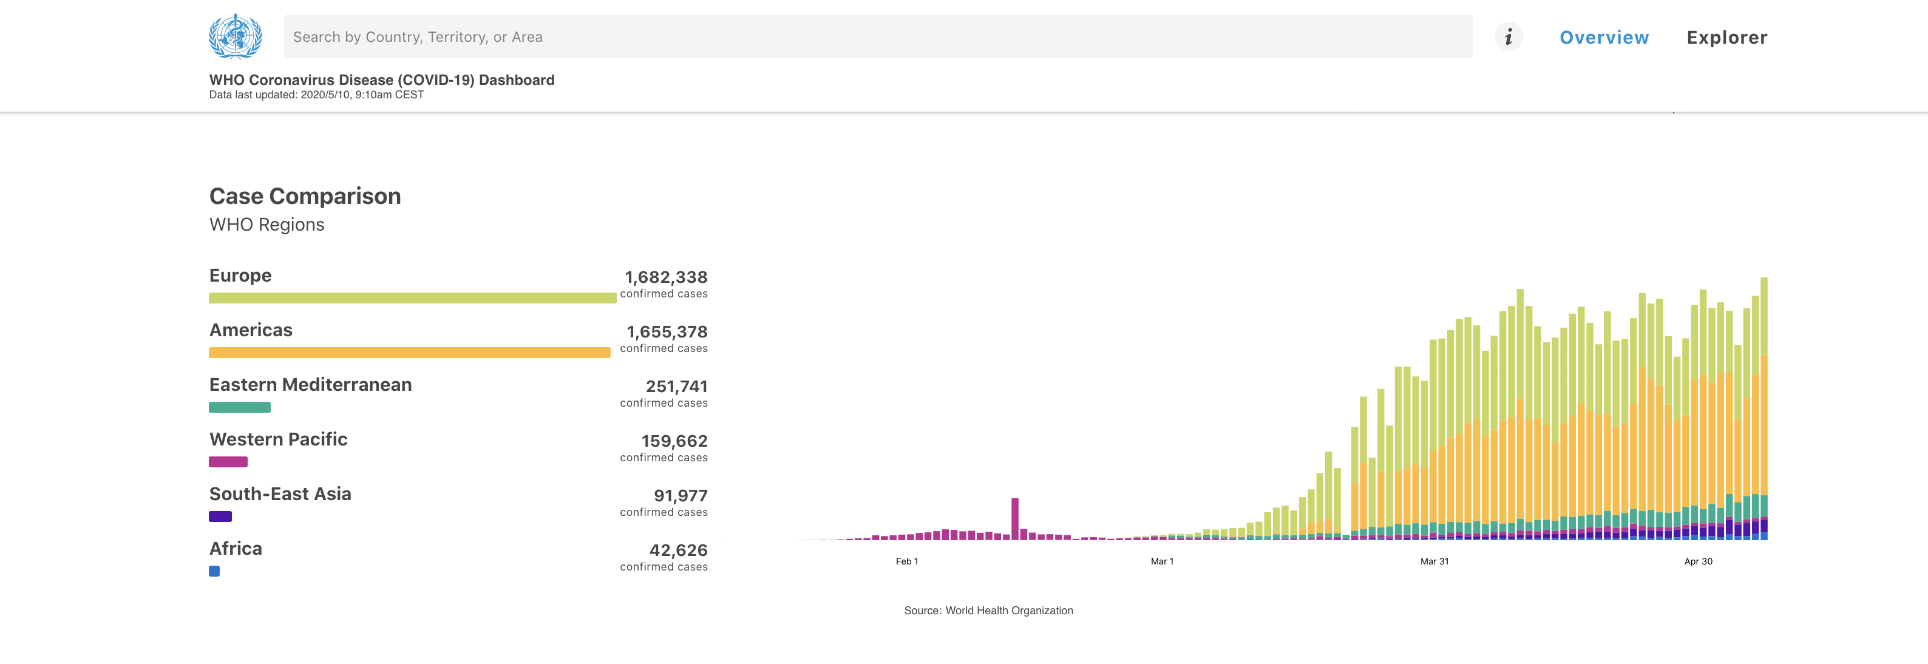
Task: Click Europe's yellow-green case bar
Action: coord(412,298)
